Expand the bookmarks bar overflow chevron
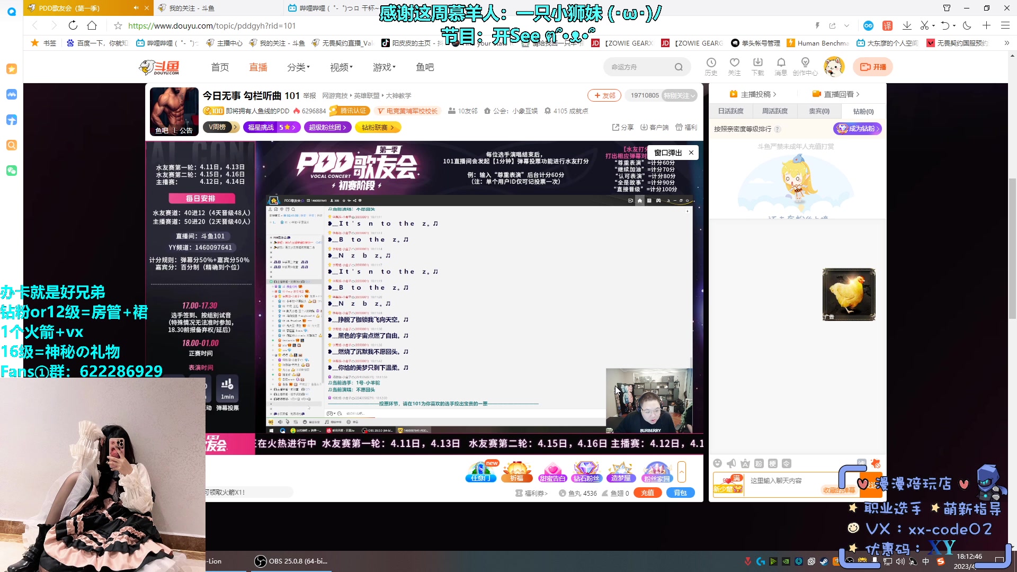The width and height of the screenshot is (1017, 572). [x=1006, y=43]
